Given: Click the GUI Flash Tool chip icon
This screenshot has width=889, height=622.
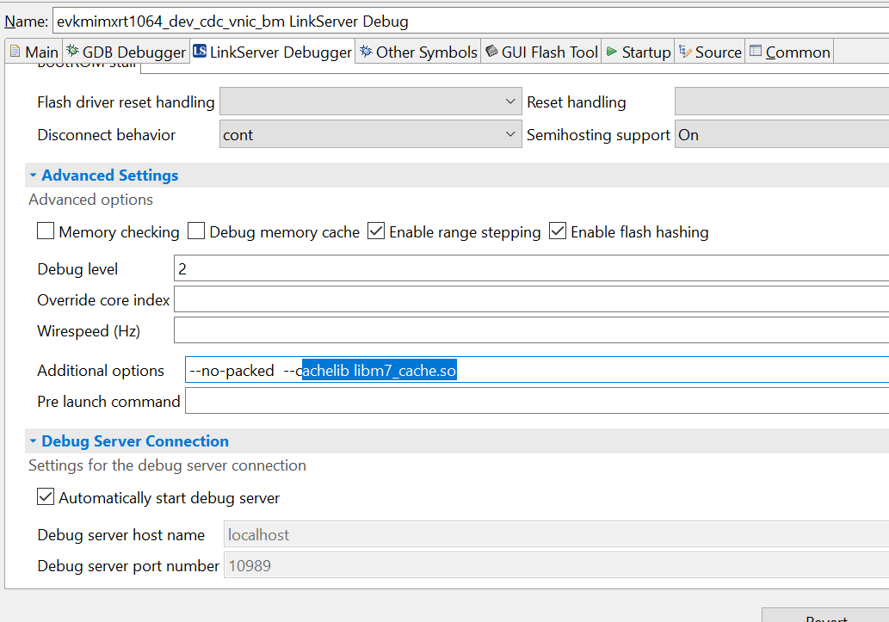Looking at the screenshot, I should pos(491,52).
